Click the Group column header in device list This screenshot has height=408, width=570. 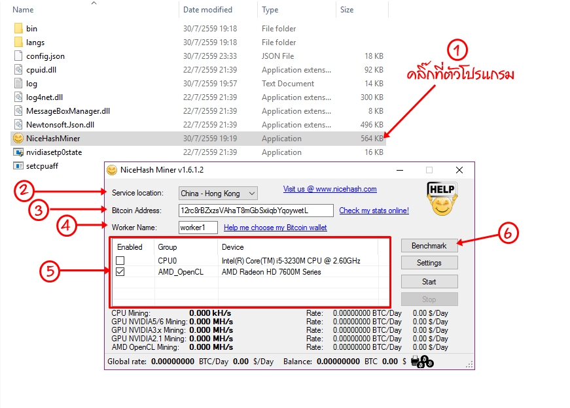[168, 247]
